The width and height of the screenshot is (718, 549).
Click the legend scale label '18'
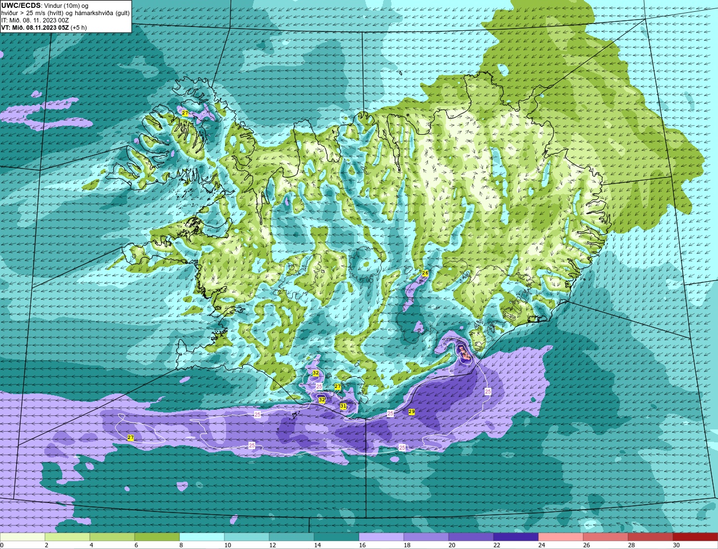click(407, 545)
